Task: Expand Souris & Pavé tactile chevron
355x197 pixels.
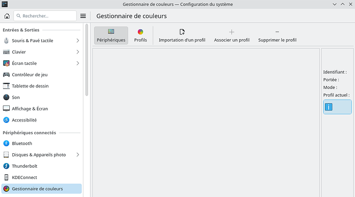Action: tap(78, 41)
